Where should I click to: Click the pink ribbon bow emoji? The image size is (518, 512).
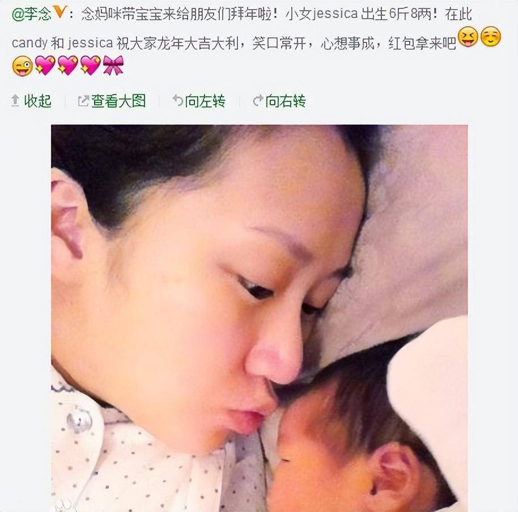pos(113,65)
